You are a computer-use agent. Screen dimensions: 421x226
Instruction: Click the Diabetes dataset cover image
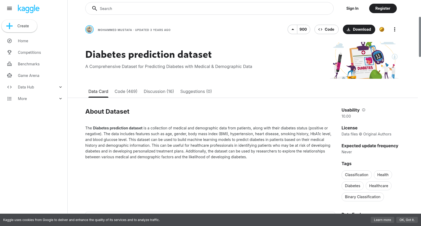tap(365, 60)
